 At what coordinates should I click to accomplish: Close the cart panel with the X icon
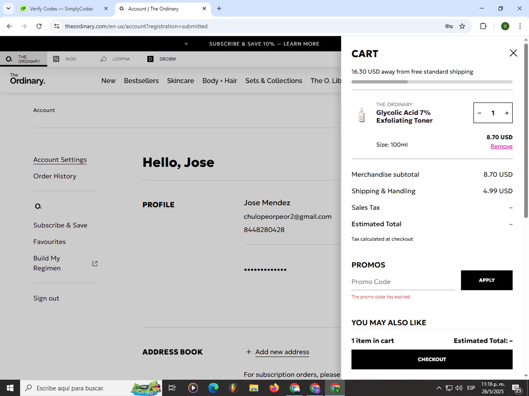(513, 53)
